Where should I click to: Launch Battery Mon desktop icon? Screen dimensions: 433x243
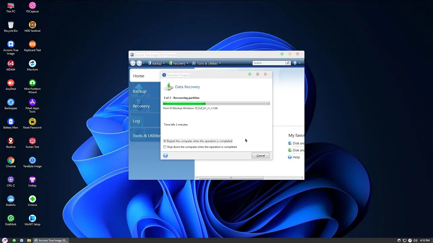coord(11,124)
